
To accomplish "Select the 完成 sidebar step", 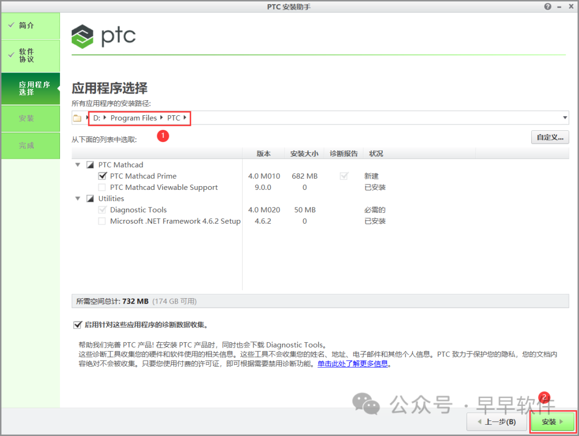I will (30, 145).
